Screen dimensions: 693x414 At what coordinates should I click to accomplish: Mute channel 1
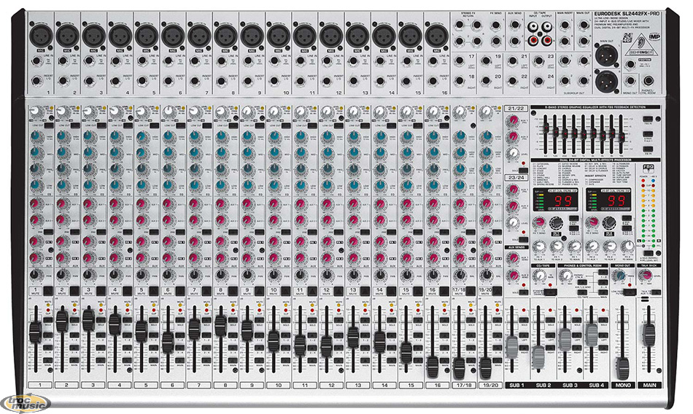(47, 291)
